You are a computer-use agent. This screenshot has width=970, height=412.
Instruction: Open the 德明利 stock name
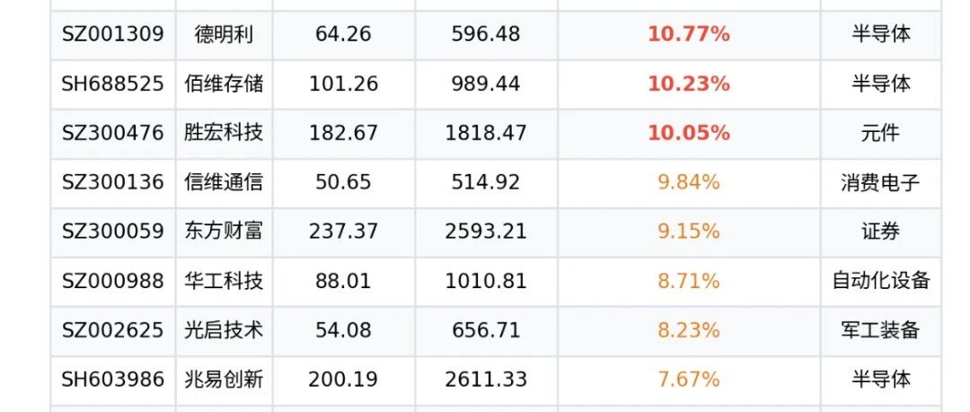tap(224, 34)
